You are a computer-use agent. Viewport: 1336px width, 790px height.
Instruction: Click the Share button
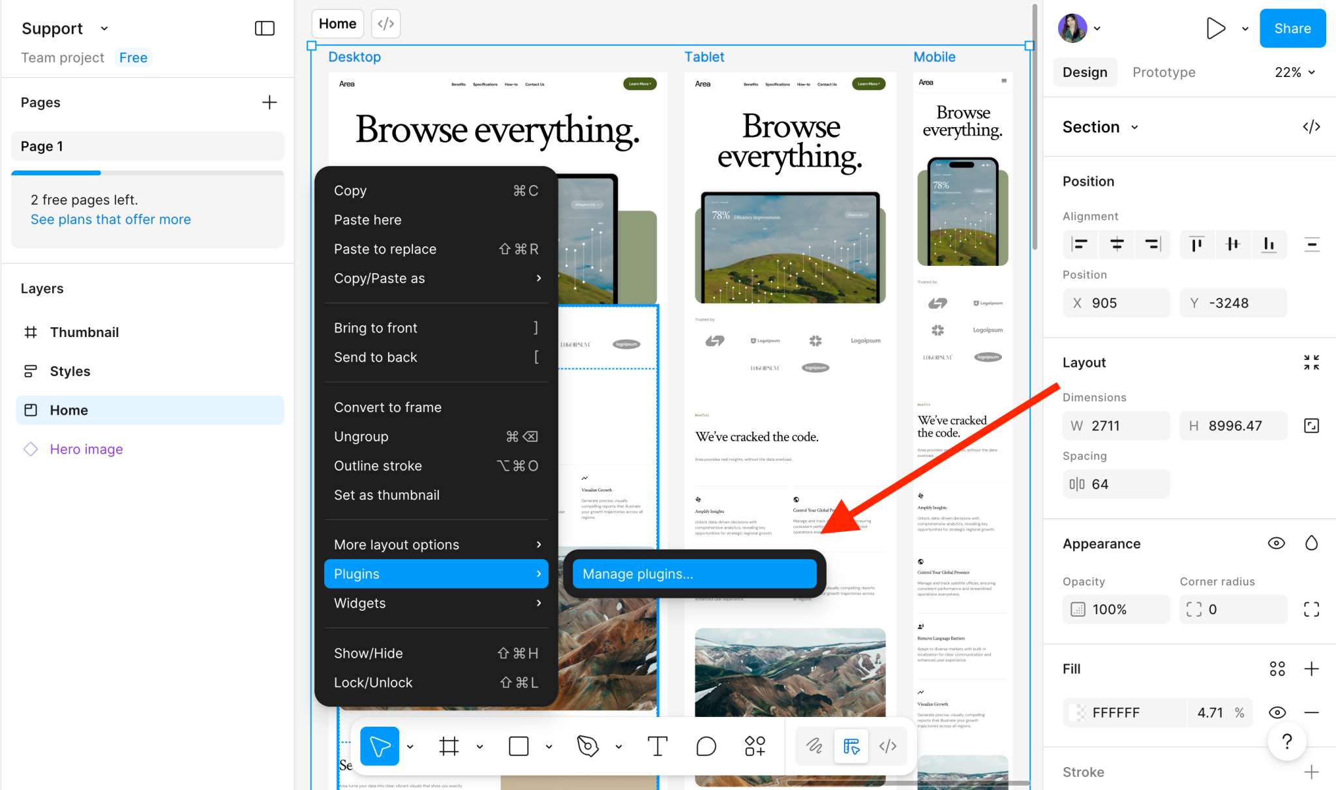point(1292,28)
